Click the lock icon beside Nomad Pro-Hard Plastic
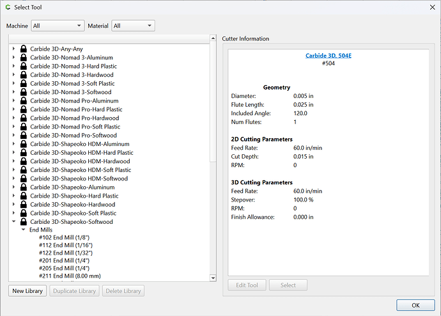The image size is (441, 316). pos(24,109)
